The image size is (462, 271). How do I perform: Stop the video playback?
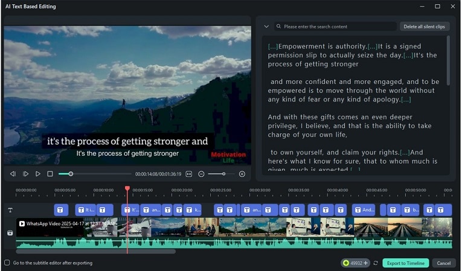click(x=50, y=174)
